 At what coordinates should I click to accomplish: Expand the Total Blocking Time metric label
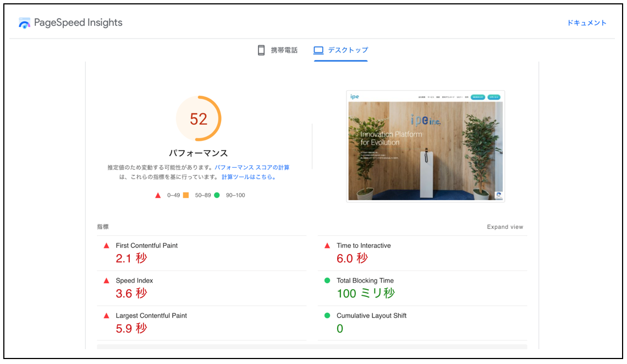[x=365, y=280]
